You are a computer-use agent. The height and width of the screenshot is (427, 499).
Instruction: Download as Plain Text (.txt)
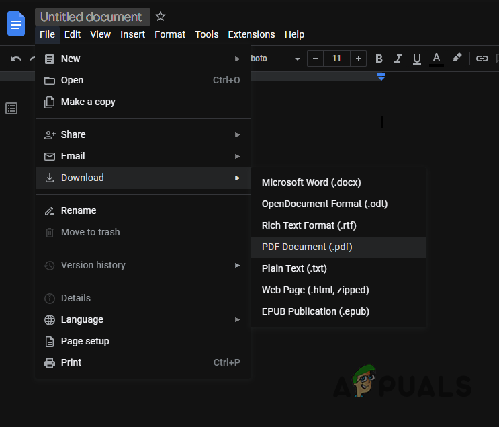[x=338, y=268]
